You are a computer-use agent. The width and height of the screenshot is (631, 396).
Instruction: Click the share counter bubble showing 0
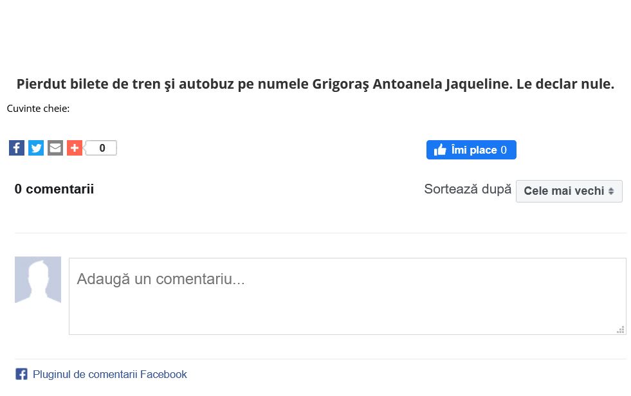tap(102, 148)
